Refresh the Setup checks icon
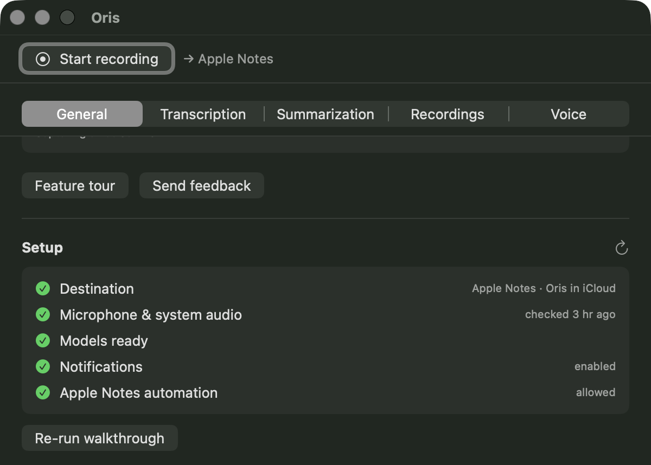 621,248
